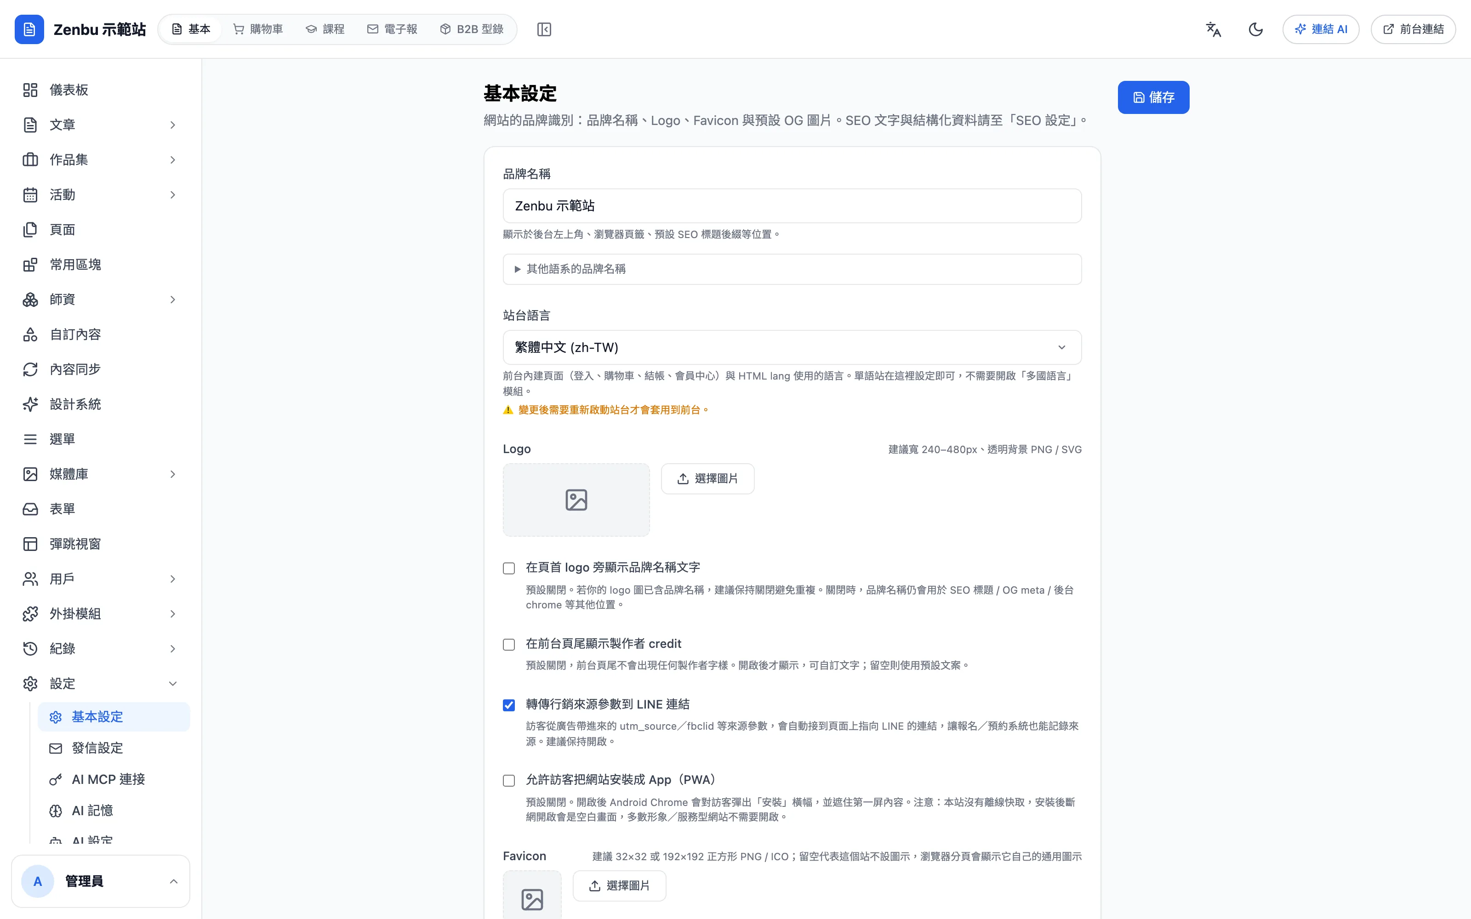The height and width of the screenshot is (919, 1471).
Task: Click the sidebar collapse panel icon
Action: (x=544, y=29)
